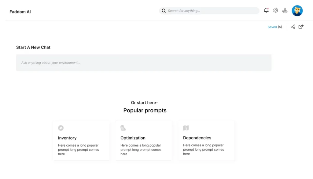Click the share nodes icon

tap(293, 27)
